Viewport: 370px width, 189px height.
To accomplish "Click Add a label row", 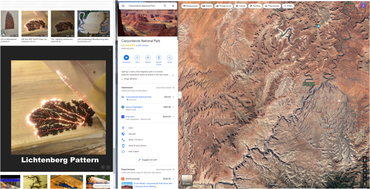I will (x=148, y=152).
